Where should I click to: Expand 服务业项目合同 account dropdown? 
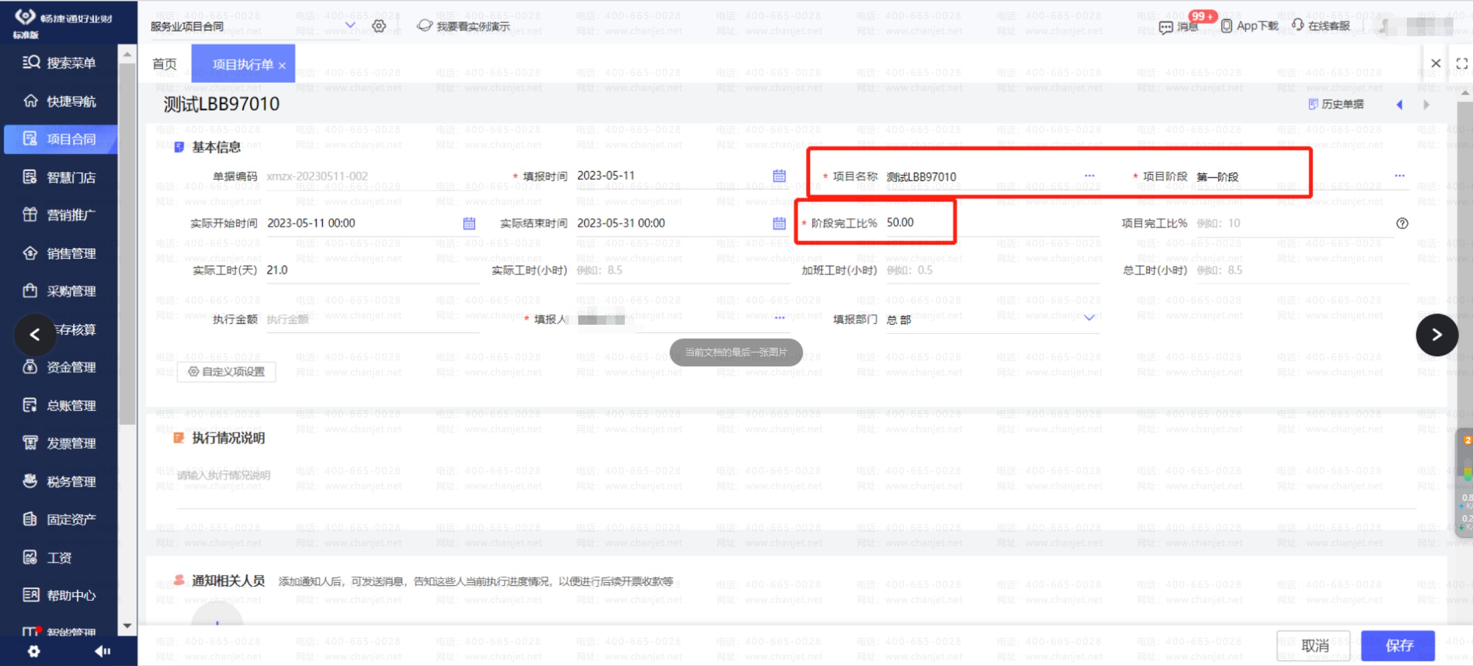pyautogui.click(x=350, y=25)
